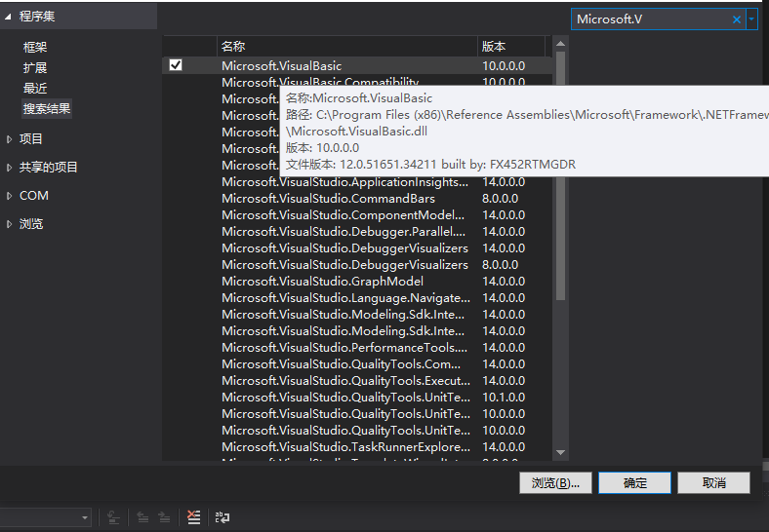Confirm with the 确定 button

[634, 483]
